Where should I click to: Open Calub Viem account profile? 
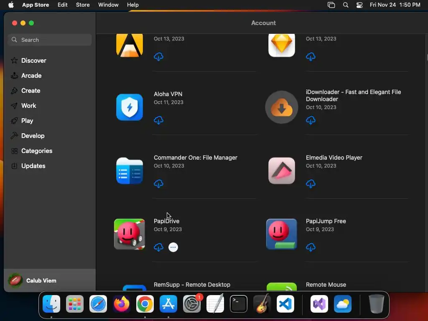tap(50, 280)
